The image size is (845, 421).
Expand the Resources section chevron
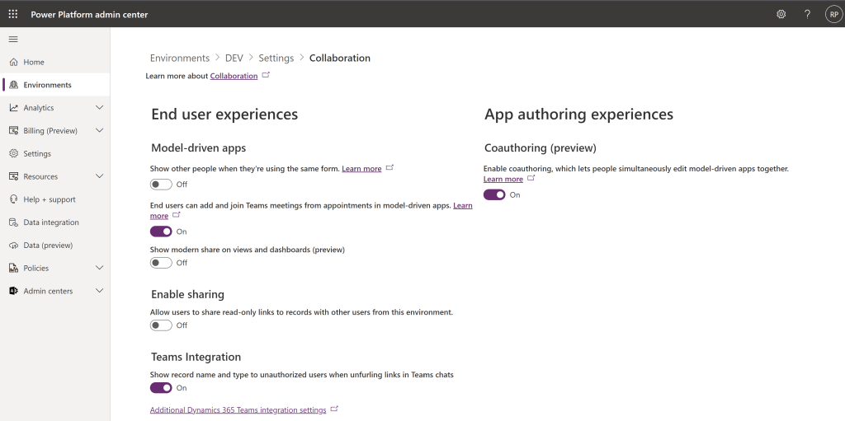click(99, 176)
